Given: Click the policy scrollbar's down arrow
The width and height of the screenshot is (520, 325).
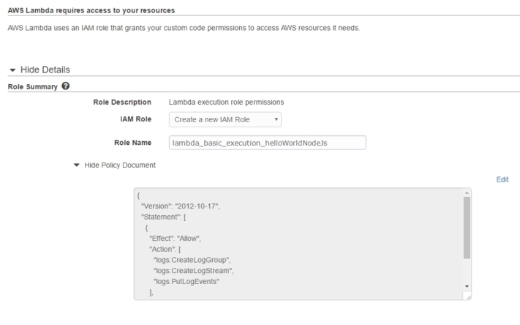Looking at the screenshot, I should (467, 286).
